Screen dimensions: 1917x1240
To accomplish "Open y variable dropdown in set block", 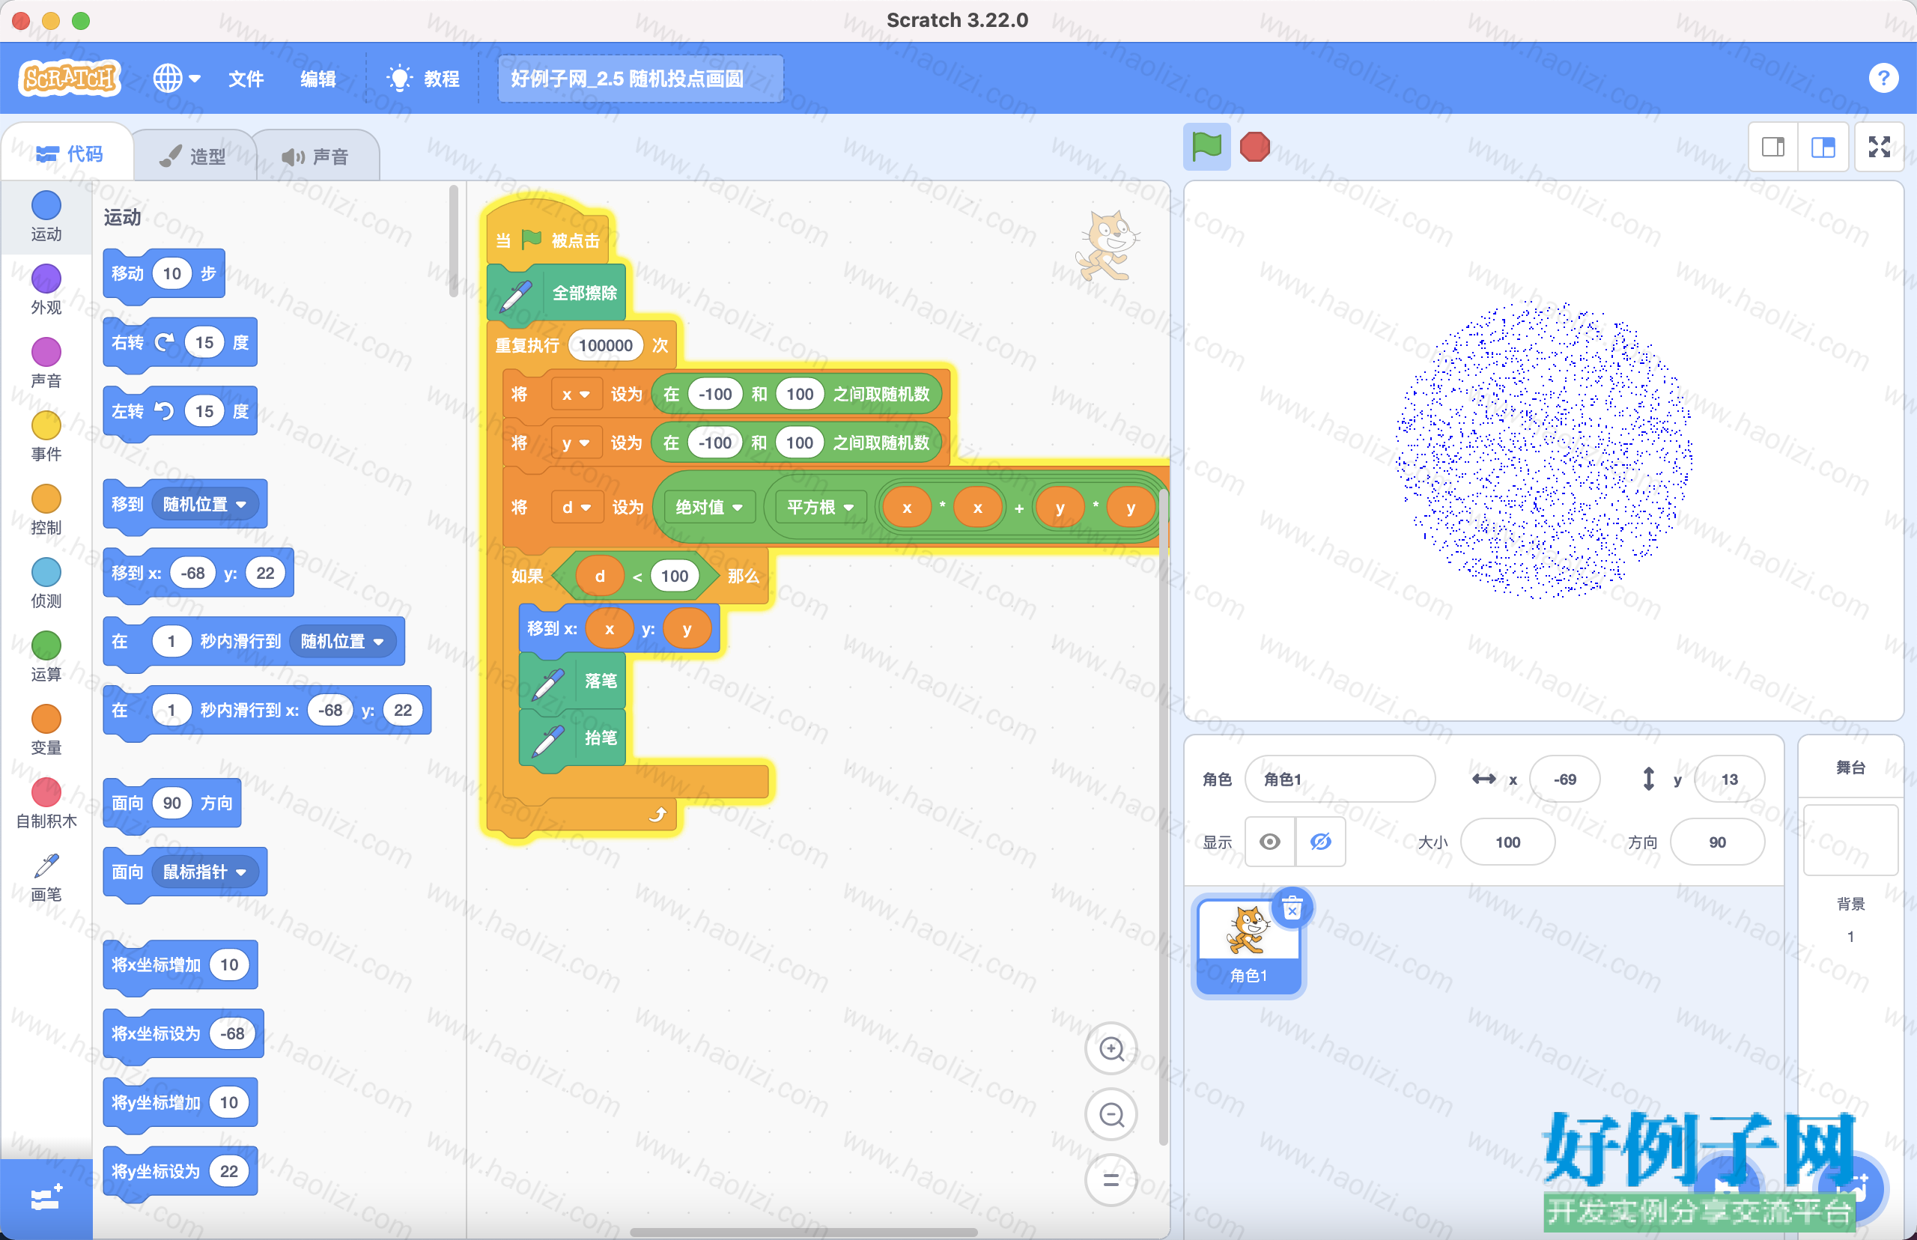I will 577,443.
